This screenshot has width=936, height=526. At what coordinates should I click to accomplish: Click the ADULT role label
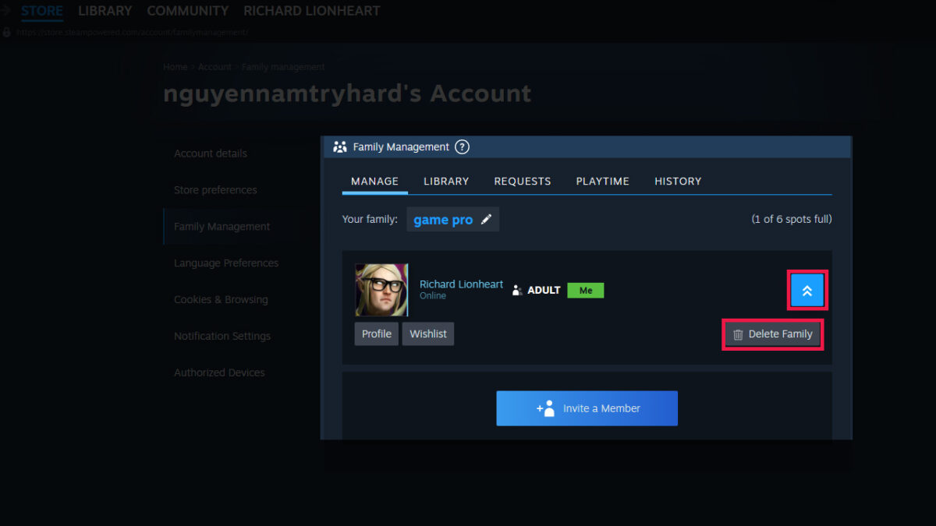point(544,290)
